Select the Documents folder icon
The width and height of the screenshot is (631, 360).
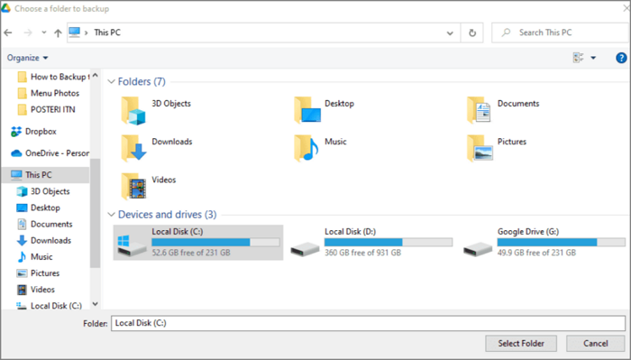tap(479, 109)
